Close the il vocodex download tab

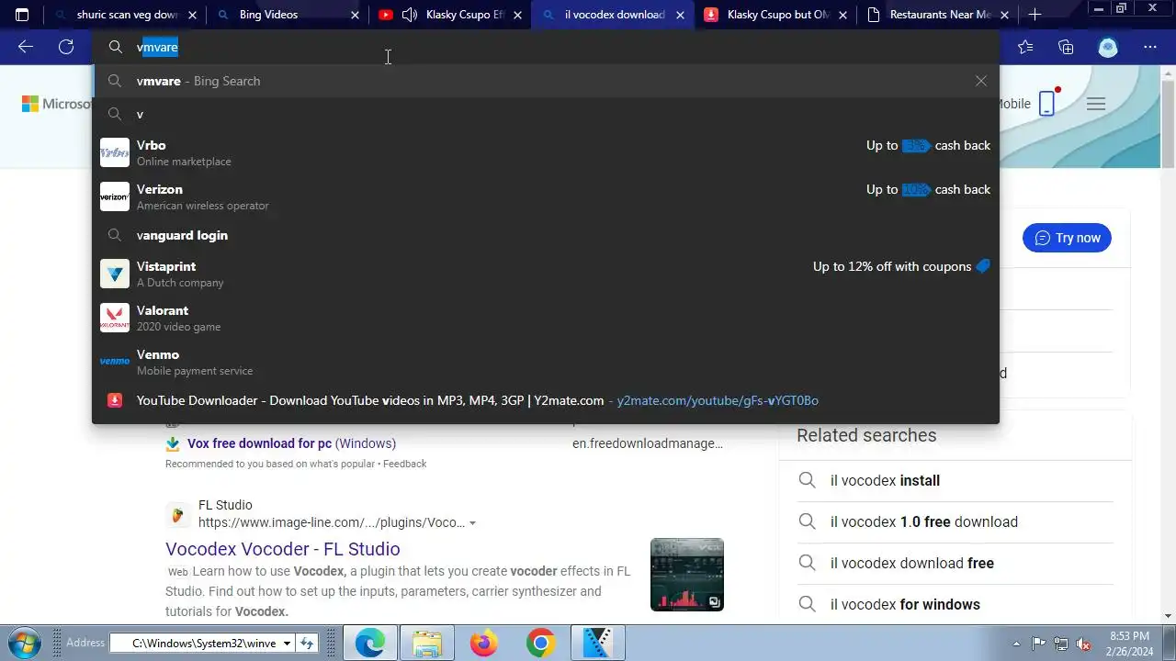(x=682, y=15)
